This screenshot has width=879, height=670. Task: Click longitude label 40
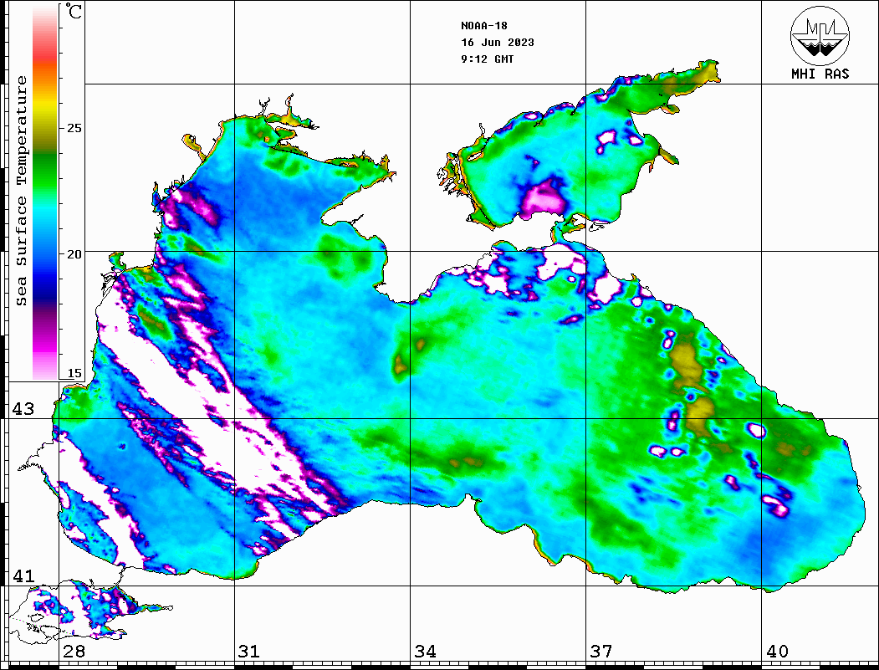777,652
